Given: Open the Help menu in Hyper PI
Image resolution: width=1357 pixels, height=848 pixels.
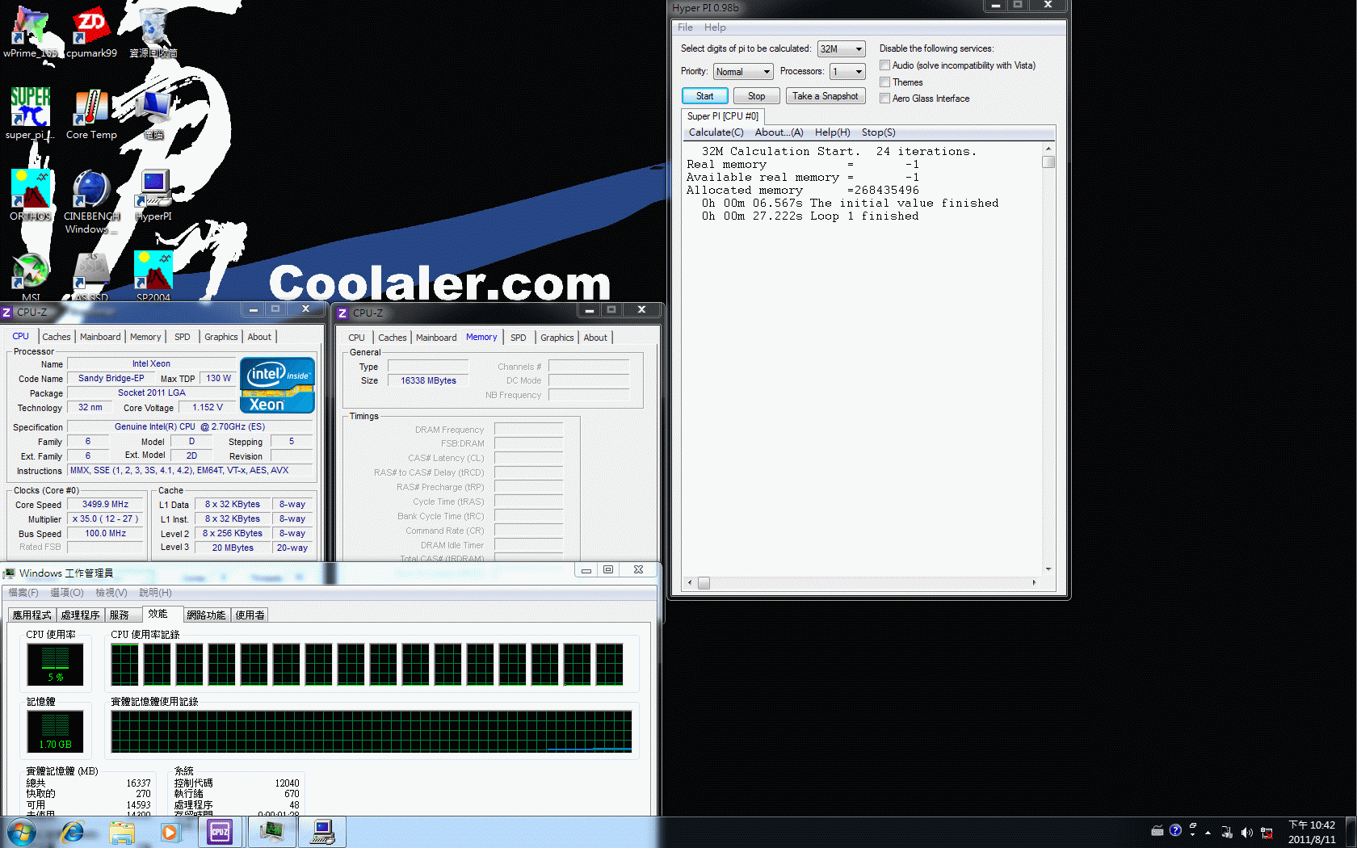Looking at the screenshot, I should (715, 27).
